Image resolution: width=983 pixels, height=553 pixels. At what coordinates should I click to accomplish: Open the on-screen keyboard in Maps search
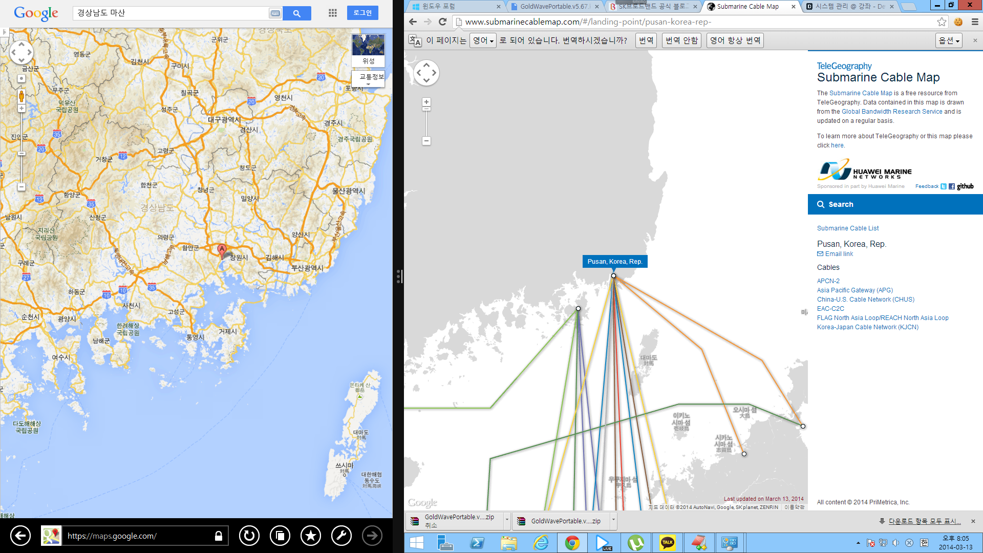point(275,13)
